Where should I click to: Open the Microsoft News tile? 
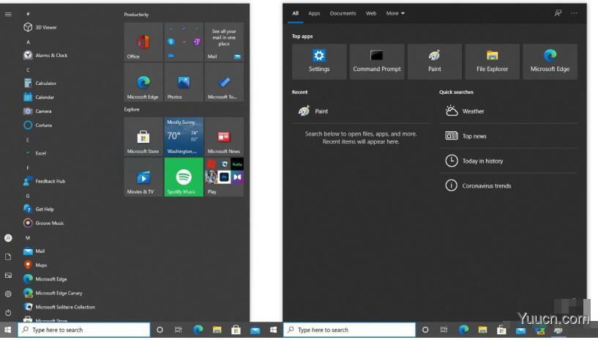tap(224, 136)
